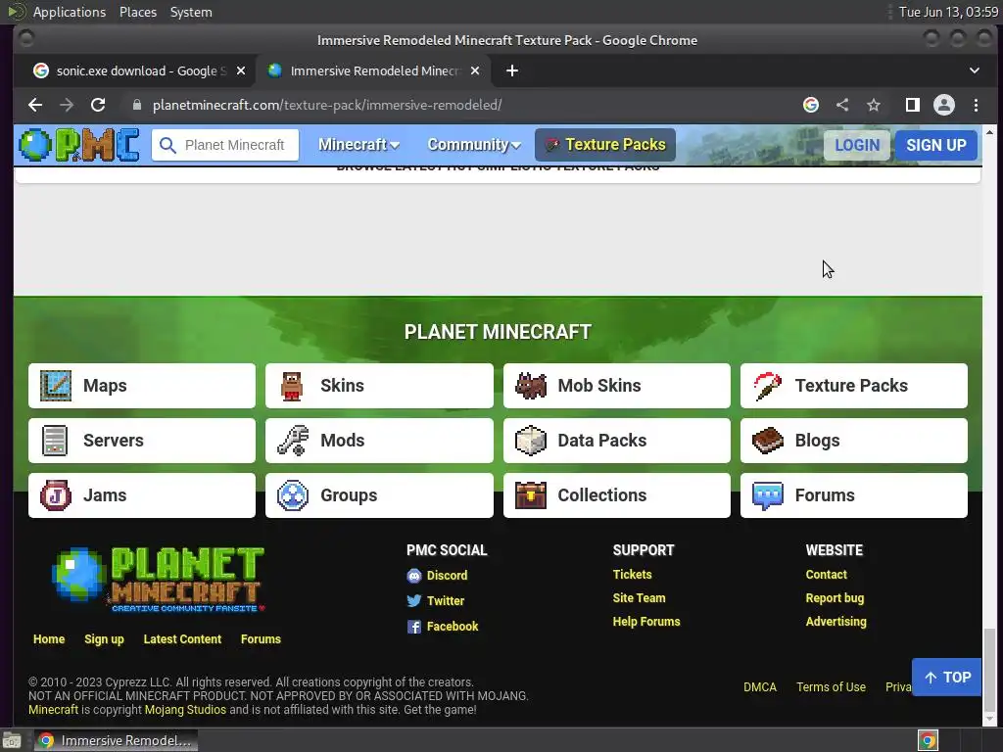
Task: Open a new tab with plus button
Action: click(x=512, y=70)
